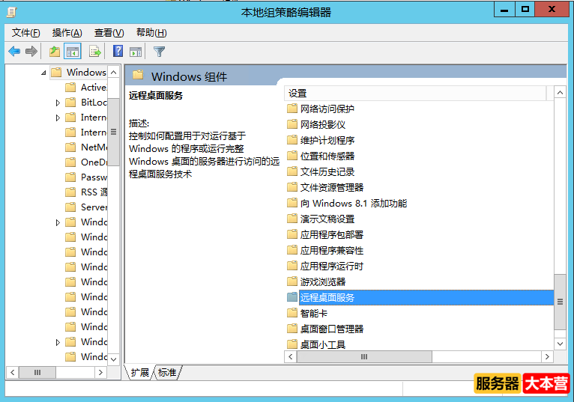The image size is (574, 402).
Task: Click tree pane scroll left arrow
Action: coord(13,373)
